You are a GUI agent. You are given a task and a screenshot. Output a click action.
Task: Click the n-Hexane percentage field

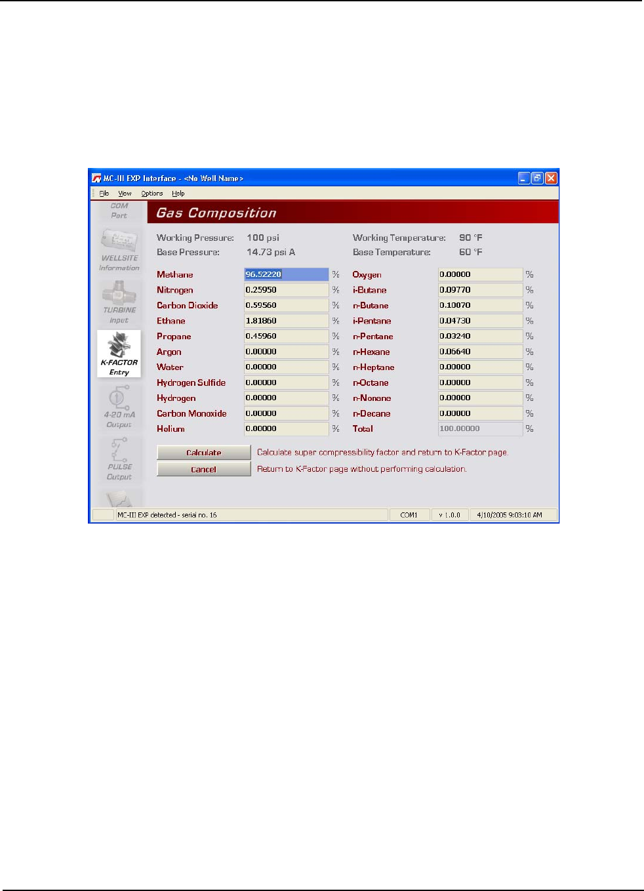click(x=481, y=352)
